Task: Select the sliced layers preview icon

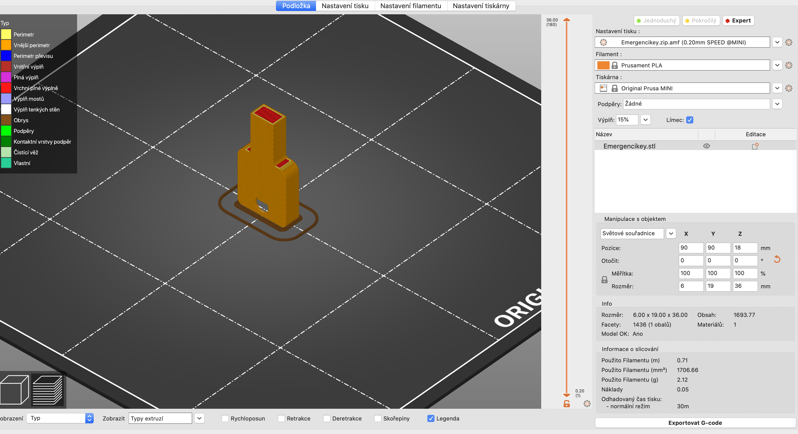Action: point(47,390)
